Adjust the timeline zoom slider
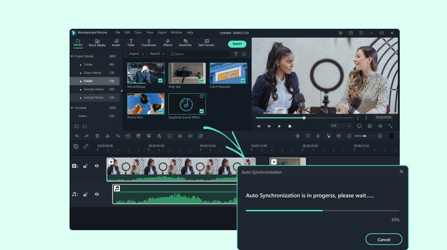The width and height of the screenshot is (447, 250). [x=365, y=136]
